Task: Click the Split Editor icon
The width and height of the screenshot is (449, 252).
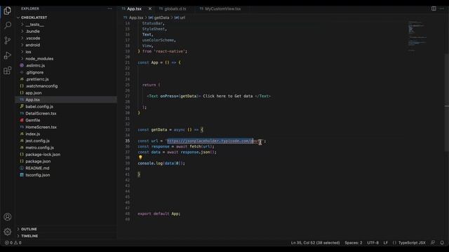Action: pos(434,8)
